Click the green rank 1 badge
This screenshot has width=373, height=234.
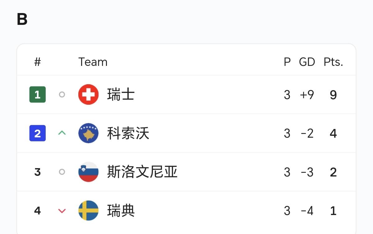pos(38,94)
